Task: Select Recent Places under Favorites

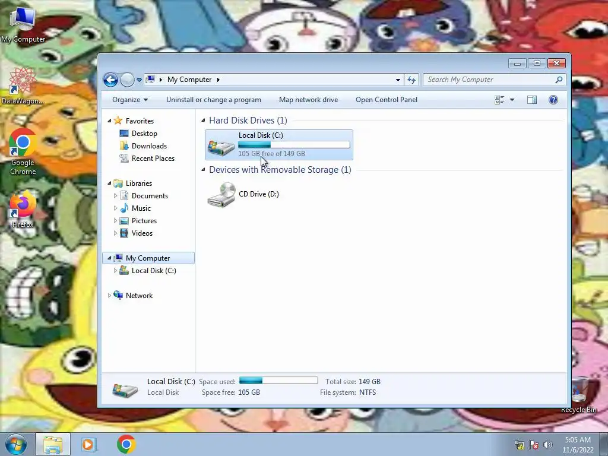Action: [153, 158]
